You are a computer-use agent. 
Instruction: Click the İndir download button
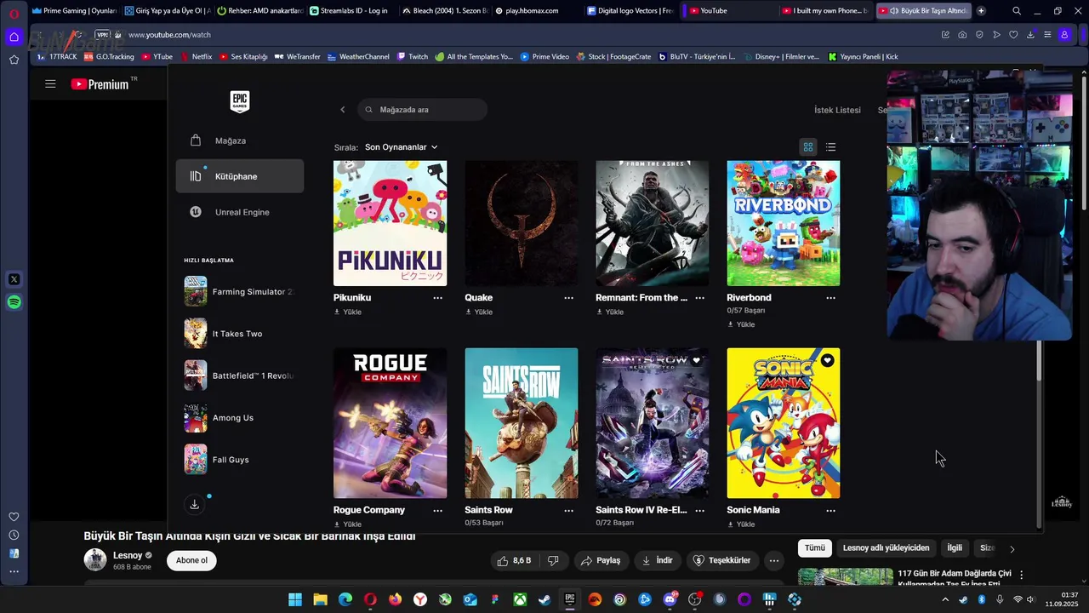[x=657, y=560]
